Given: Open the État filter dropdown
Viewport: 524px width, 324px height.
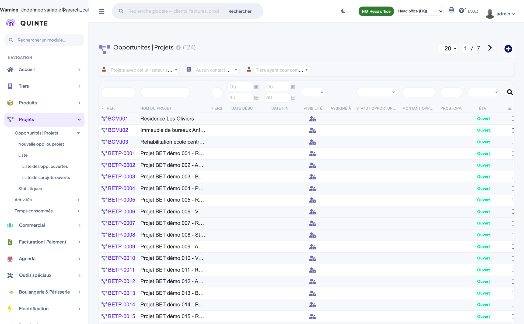Looking at the screenshot, I should point(484,92).
